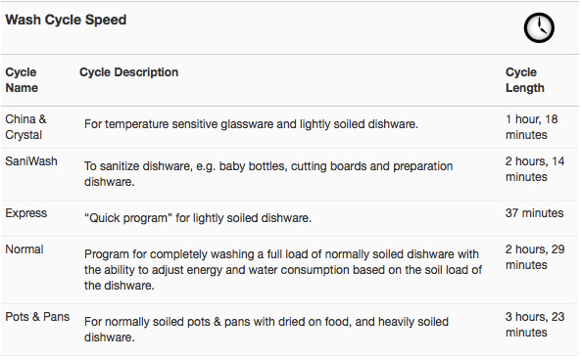
Task: Select the SaniWash cycle name
Action: pyautogui.click(x=31, y=161)
